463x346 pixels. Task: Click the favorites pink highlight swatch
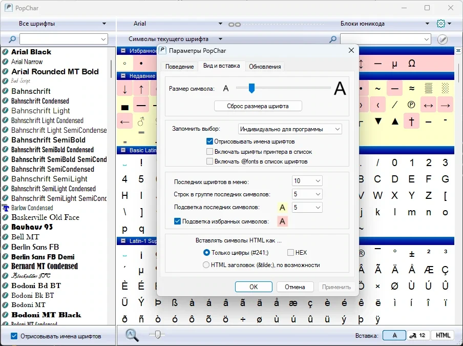tap(282, 221)
